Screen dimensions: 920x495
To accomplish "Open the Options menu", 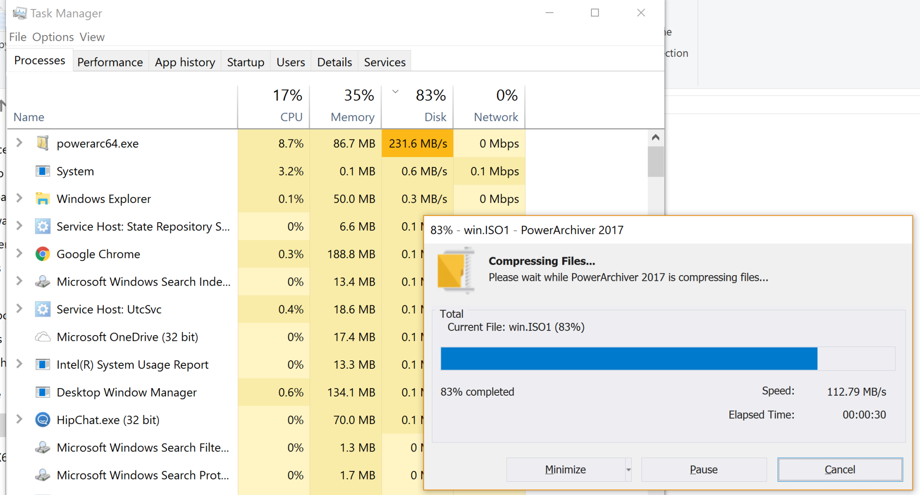I will click(x=53, y=37).
